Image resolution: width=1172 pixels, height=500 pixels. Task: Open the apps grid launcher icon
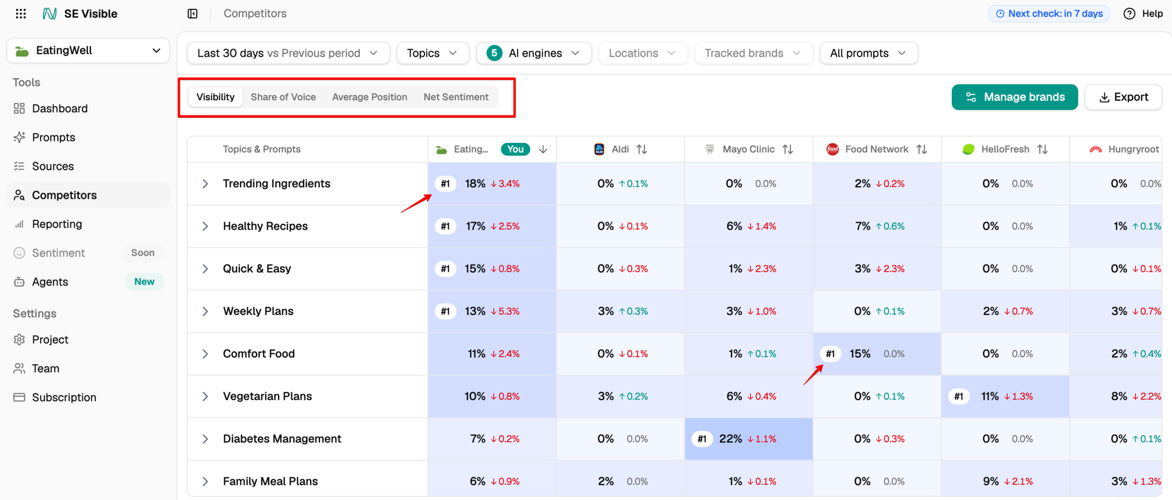point(21,14)
